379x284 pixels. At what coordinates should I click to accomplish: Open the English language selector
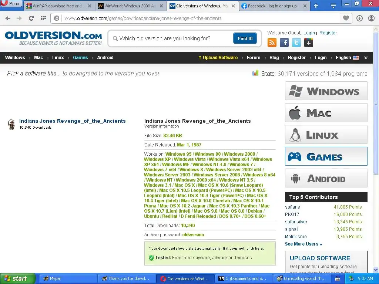[x=347, y=57]
